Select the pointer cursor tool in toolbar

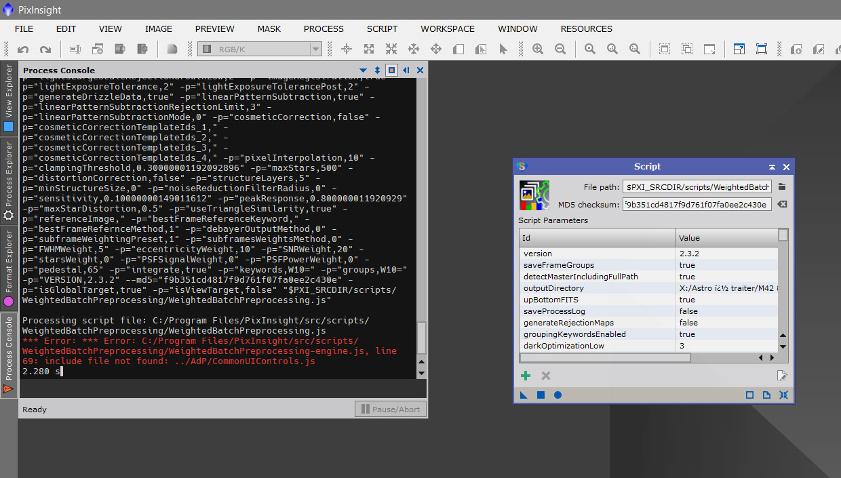pos(503,49)
